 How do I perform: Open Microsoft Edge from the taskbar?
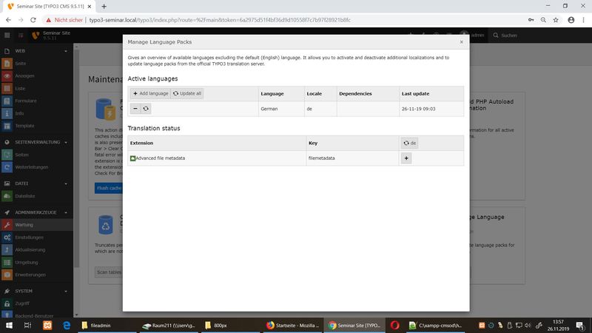67,325
